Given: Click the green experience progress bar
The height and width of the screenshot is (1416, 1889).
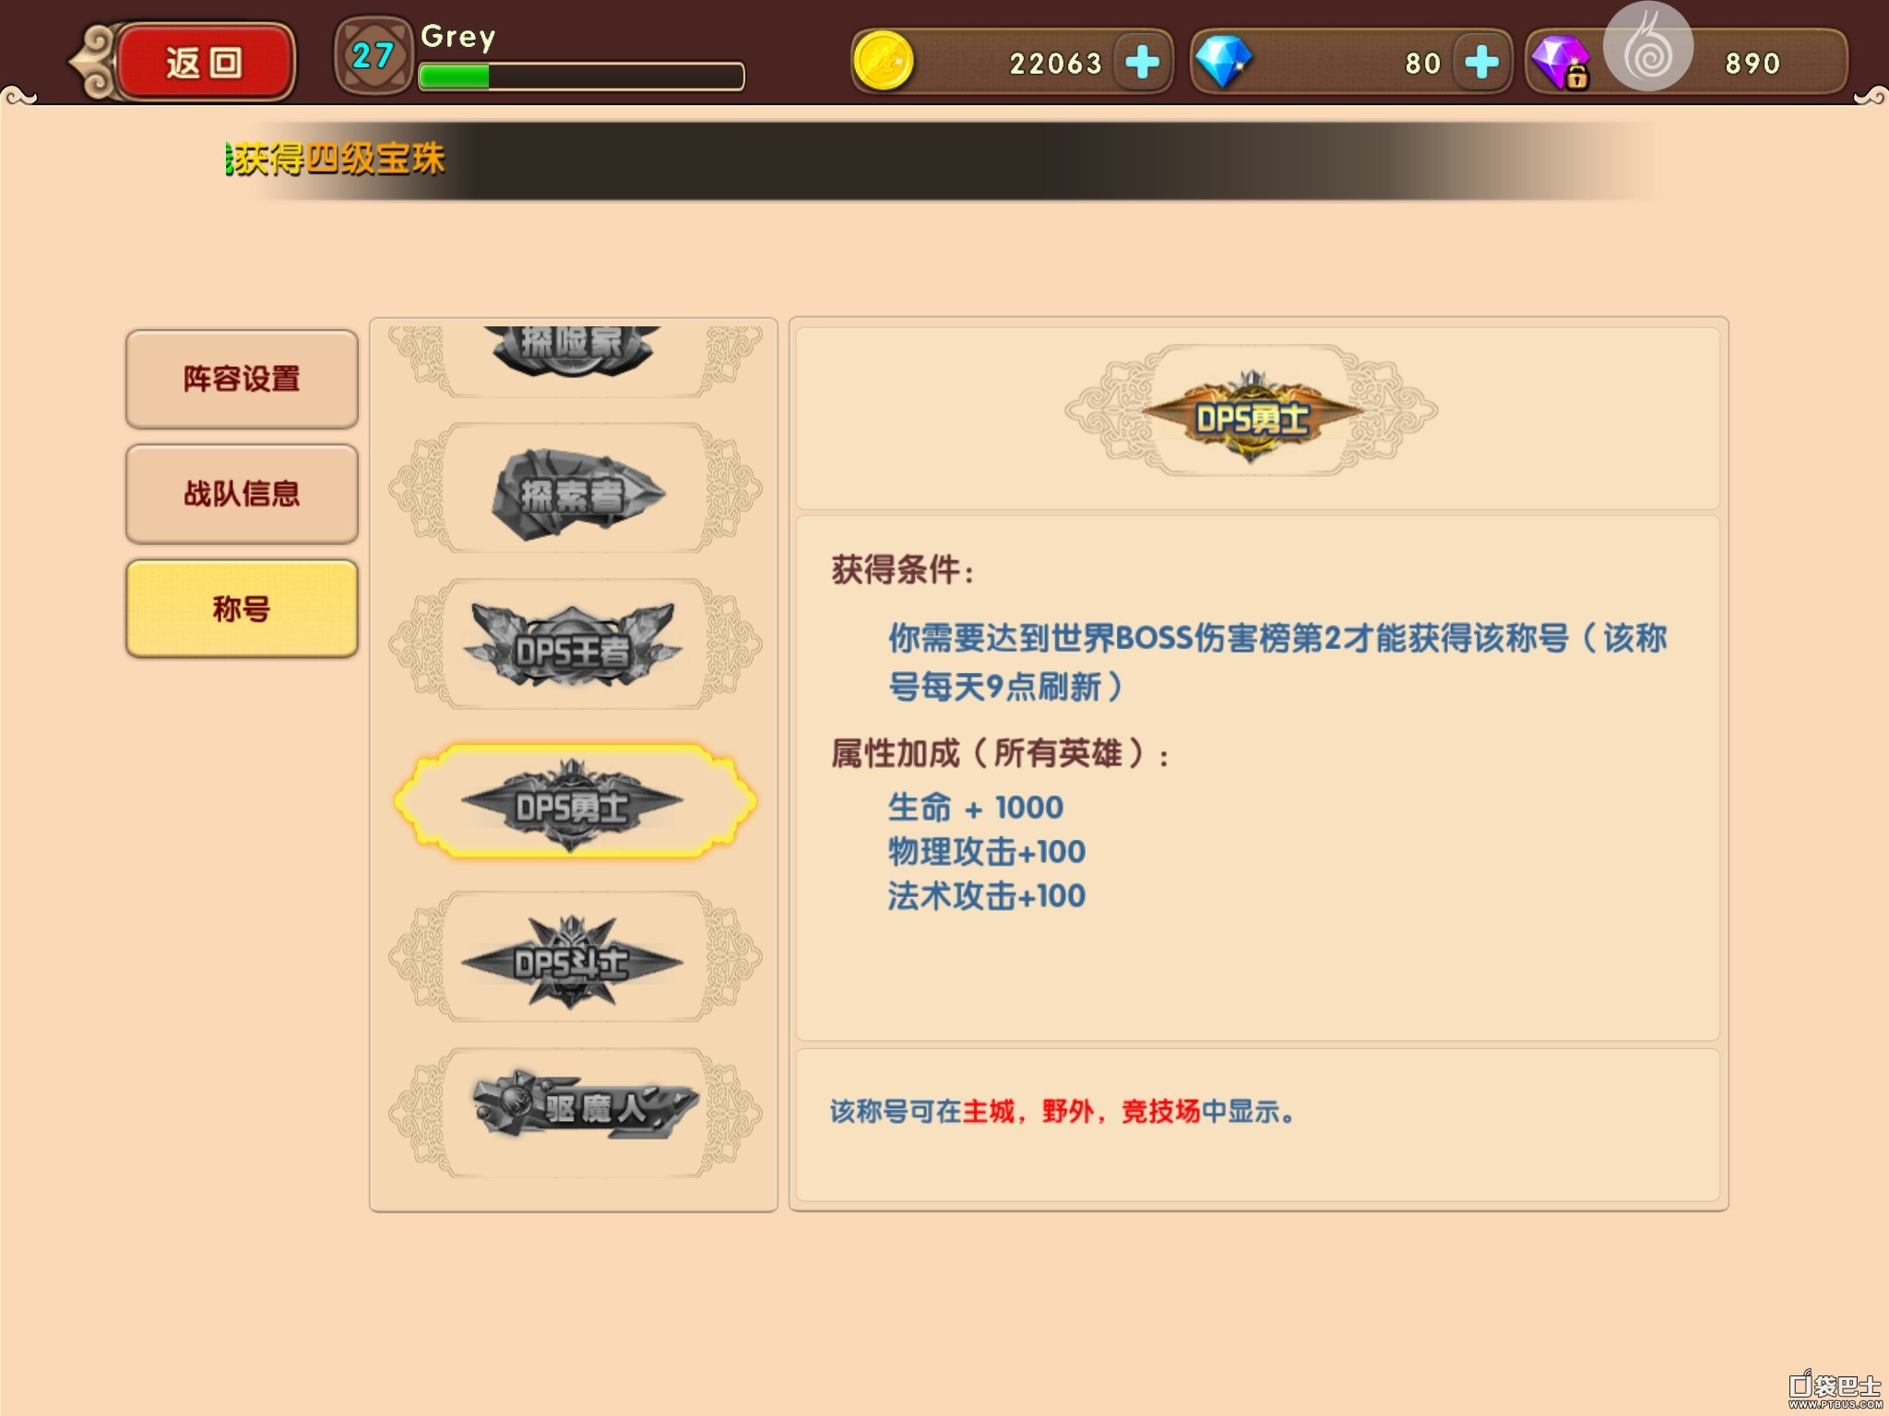Looking at the screenshot, I should (x=581, y=77).
